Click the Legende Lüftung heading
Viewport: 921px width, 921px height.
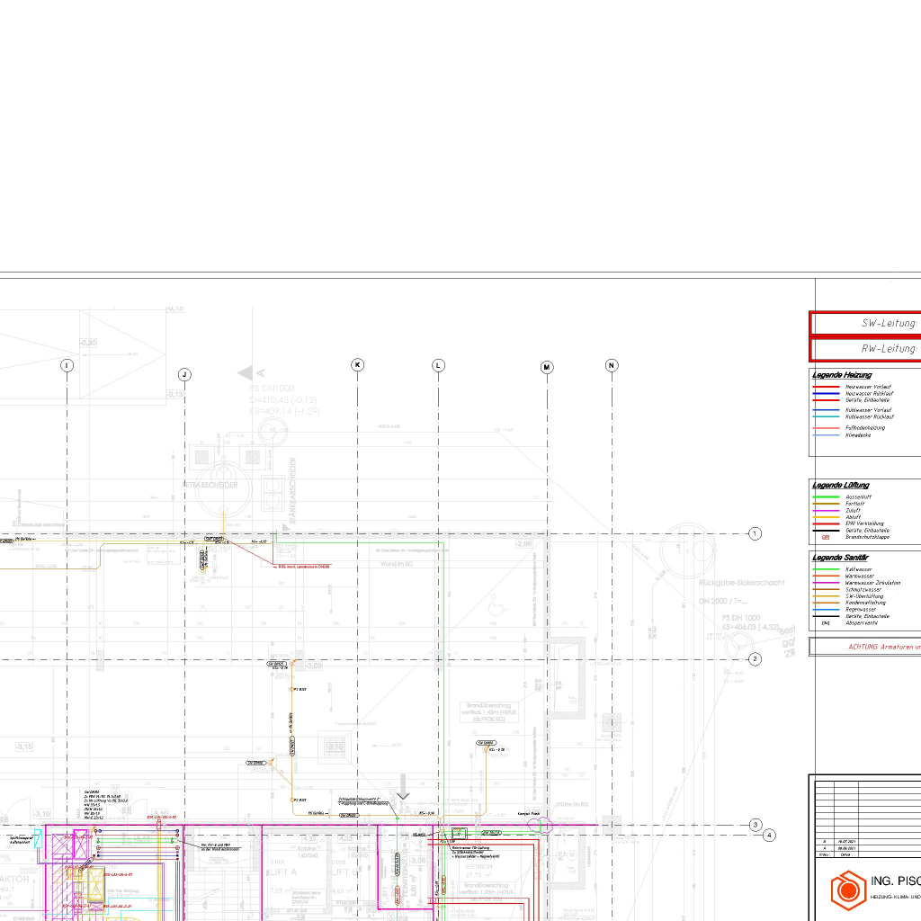click(841, 485)
